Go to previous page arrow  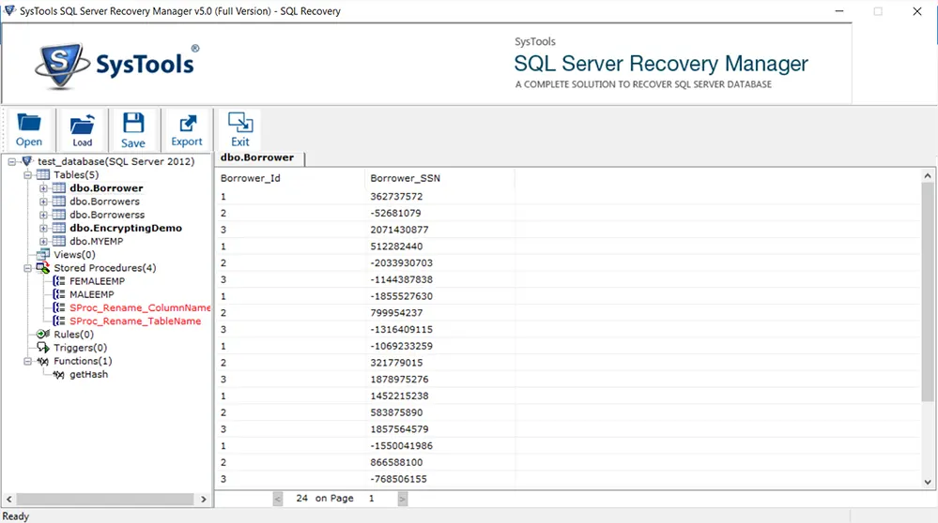coord(278,499)
